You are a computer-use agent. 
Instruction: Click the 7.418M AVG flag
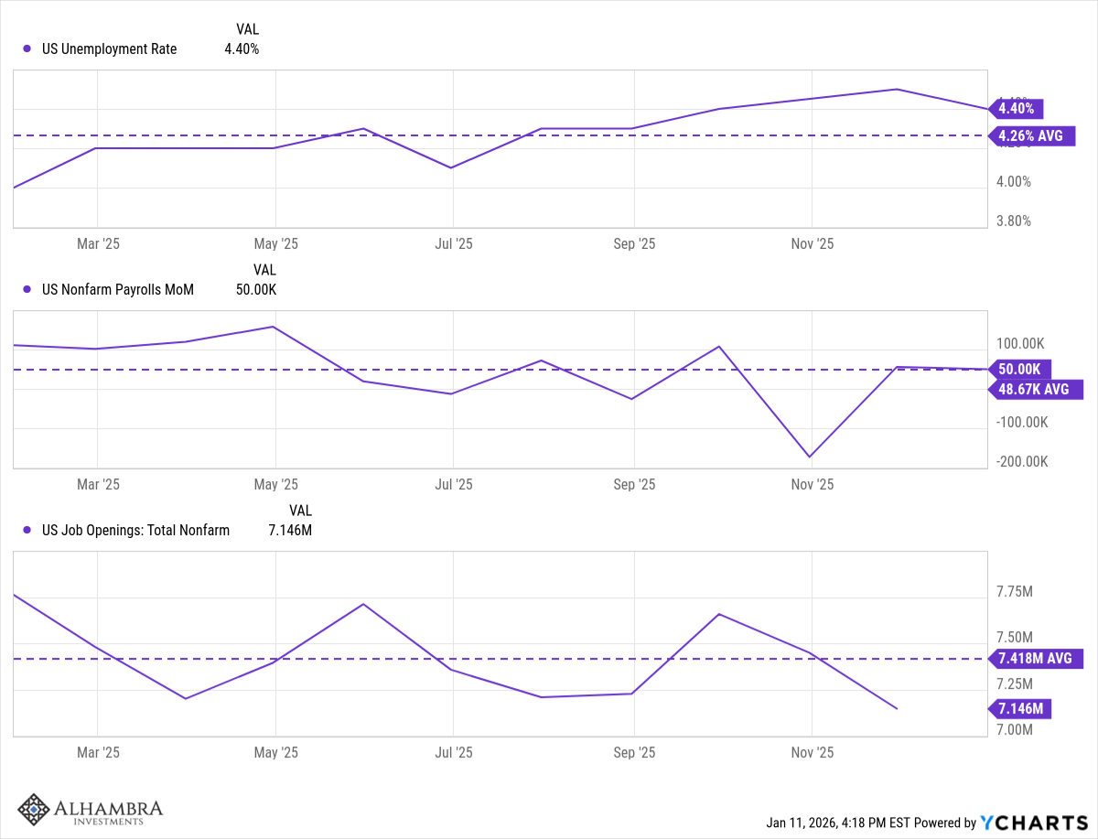point(1034,659)
